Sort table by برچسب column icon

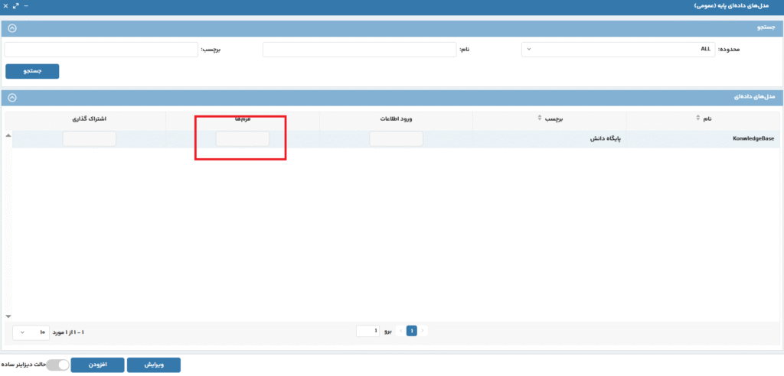tap(540, 118)
